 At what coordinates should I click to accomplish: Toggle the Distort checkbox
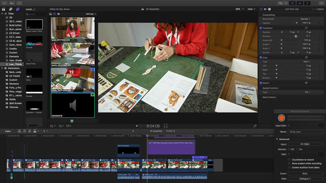261,83
